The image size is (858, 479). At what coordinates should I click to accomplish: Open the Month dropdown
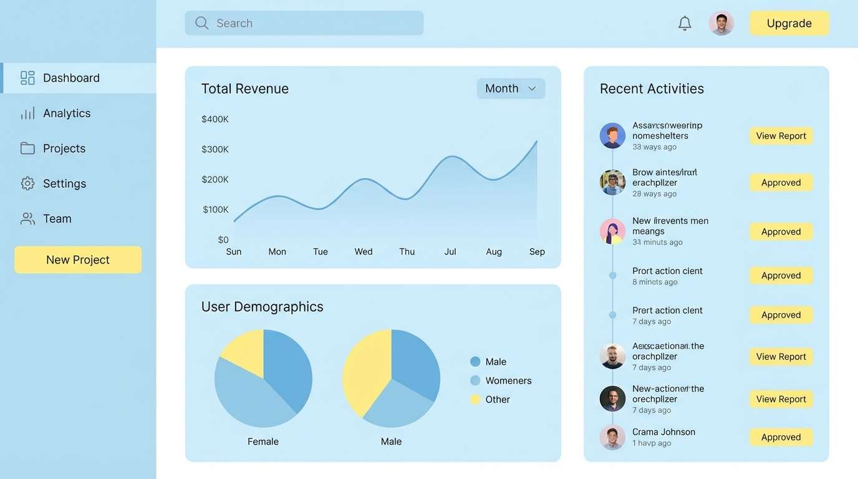click(x=511, y=88)
